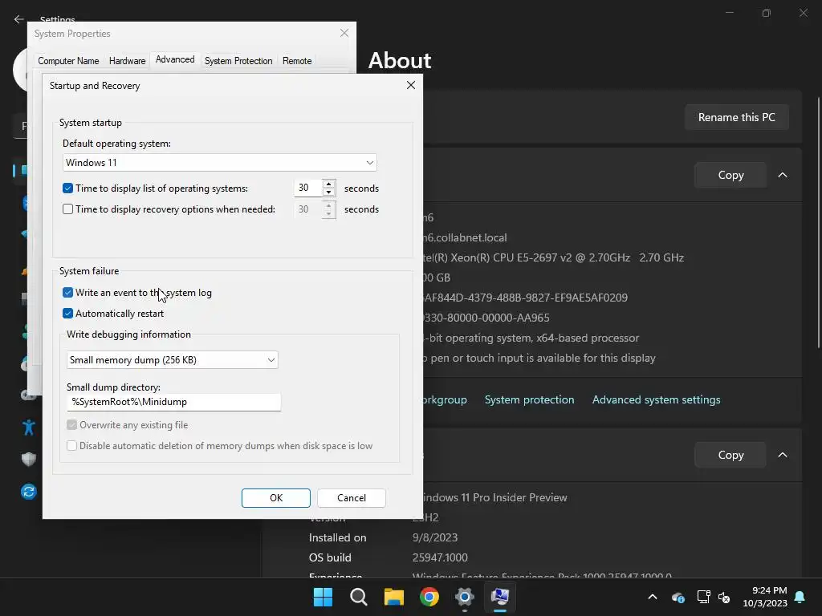The width and height of the screenshot is (822, 616).
Task: Switch to the Hardware tab
Action: point(128,61)
